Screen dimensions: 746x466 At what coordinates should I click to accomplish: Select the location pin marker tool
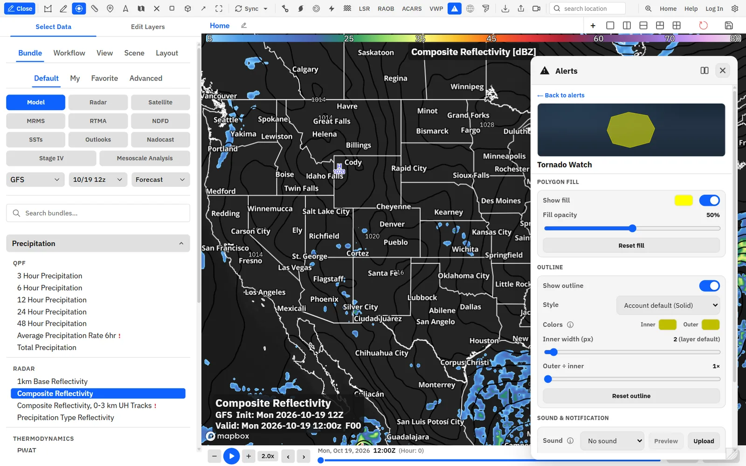[x=110, y=8]
